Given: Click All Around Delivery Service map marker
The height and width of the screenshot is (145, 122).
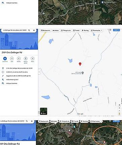Looking at the screenshot, I should coord(83,73).
